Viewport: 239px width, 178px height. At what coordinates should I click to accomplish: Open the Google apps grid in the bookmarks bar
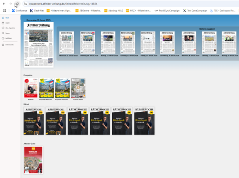point(5,11)
